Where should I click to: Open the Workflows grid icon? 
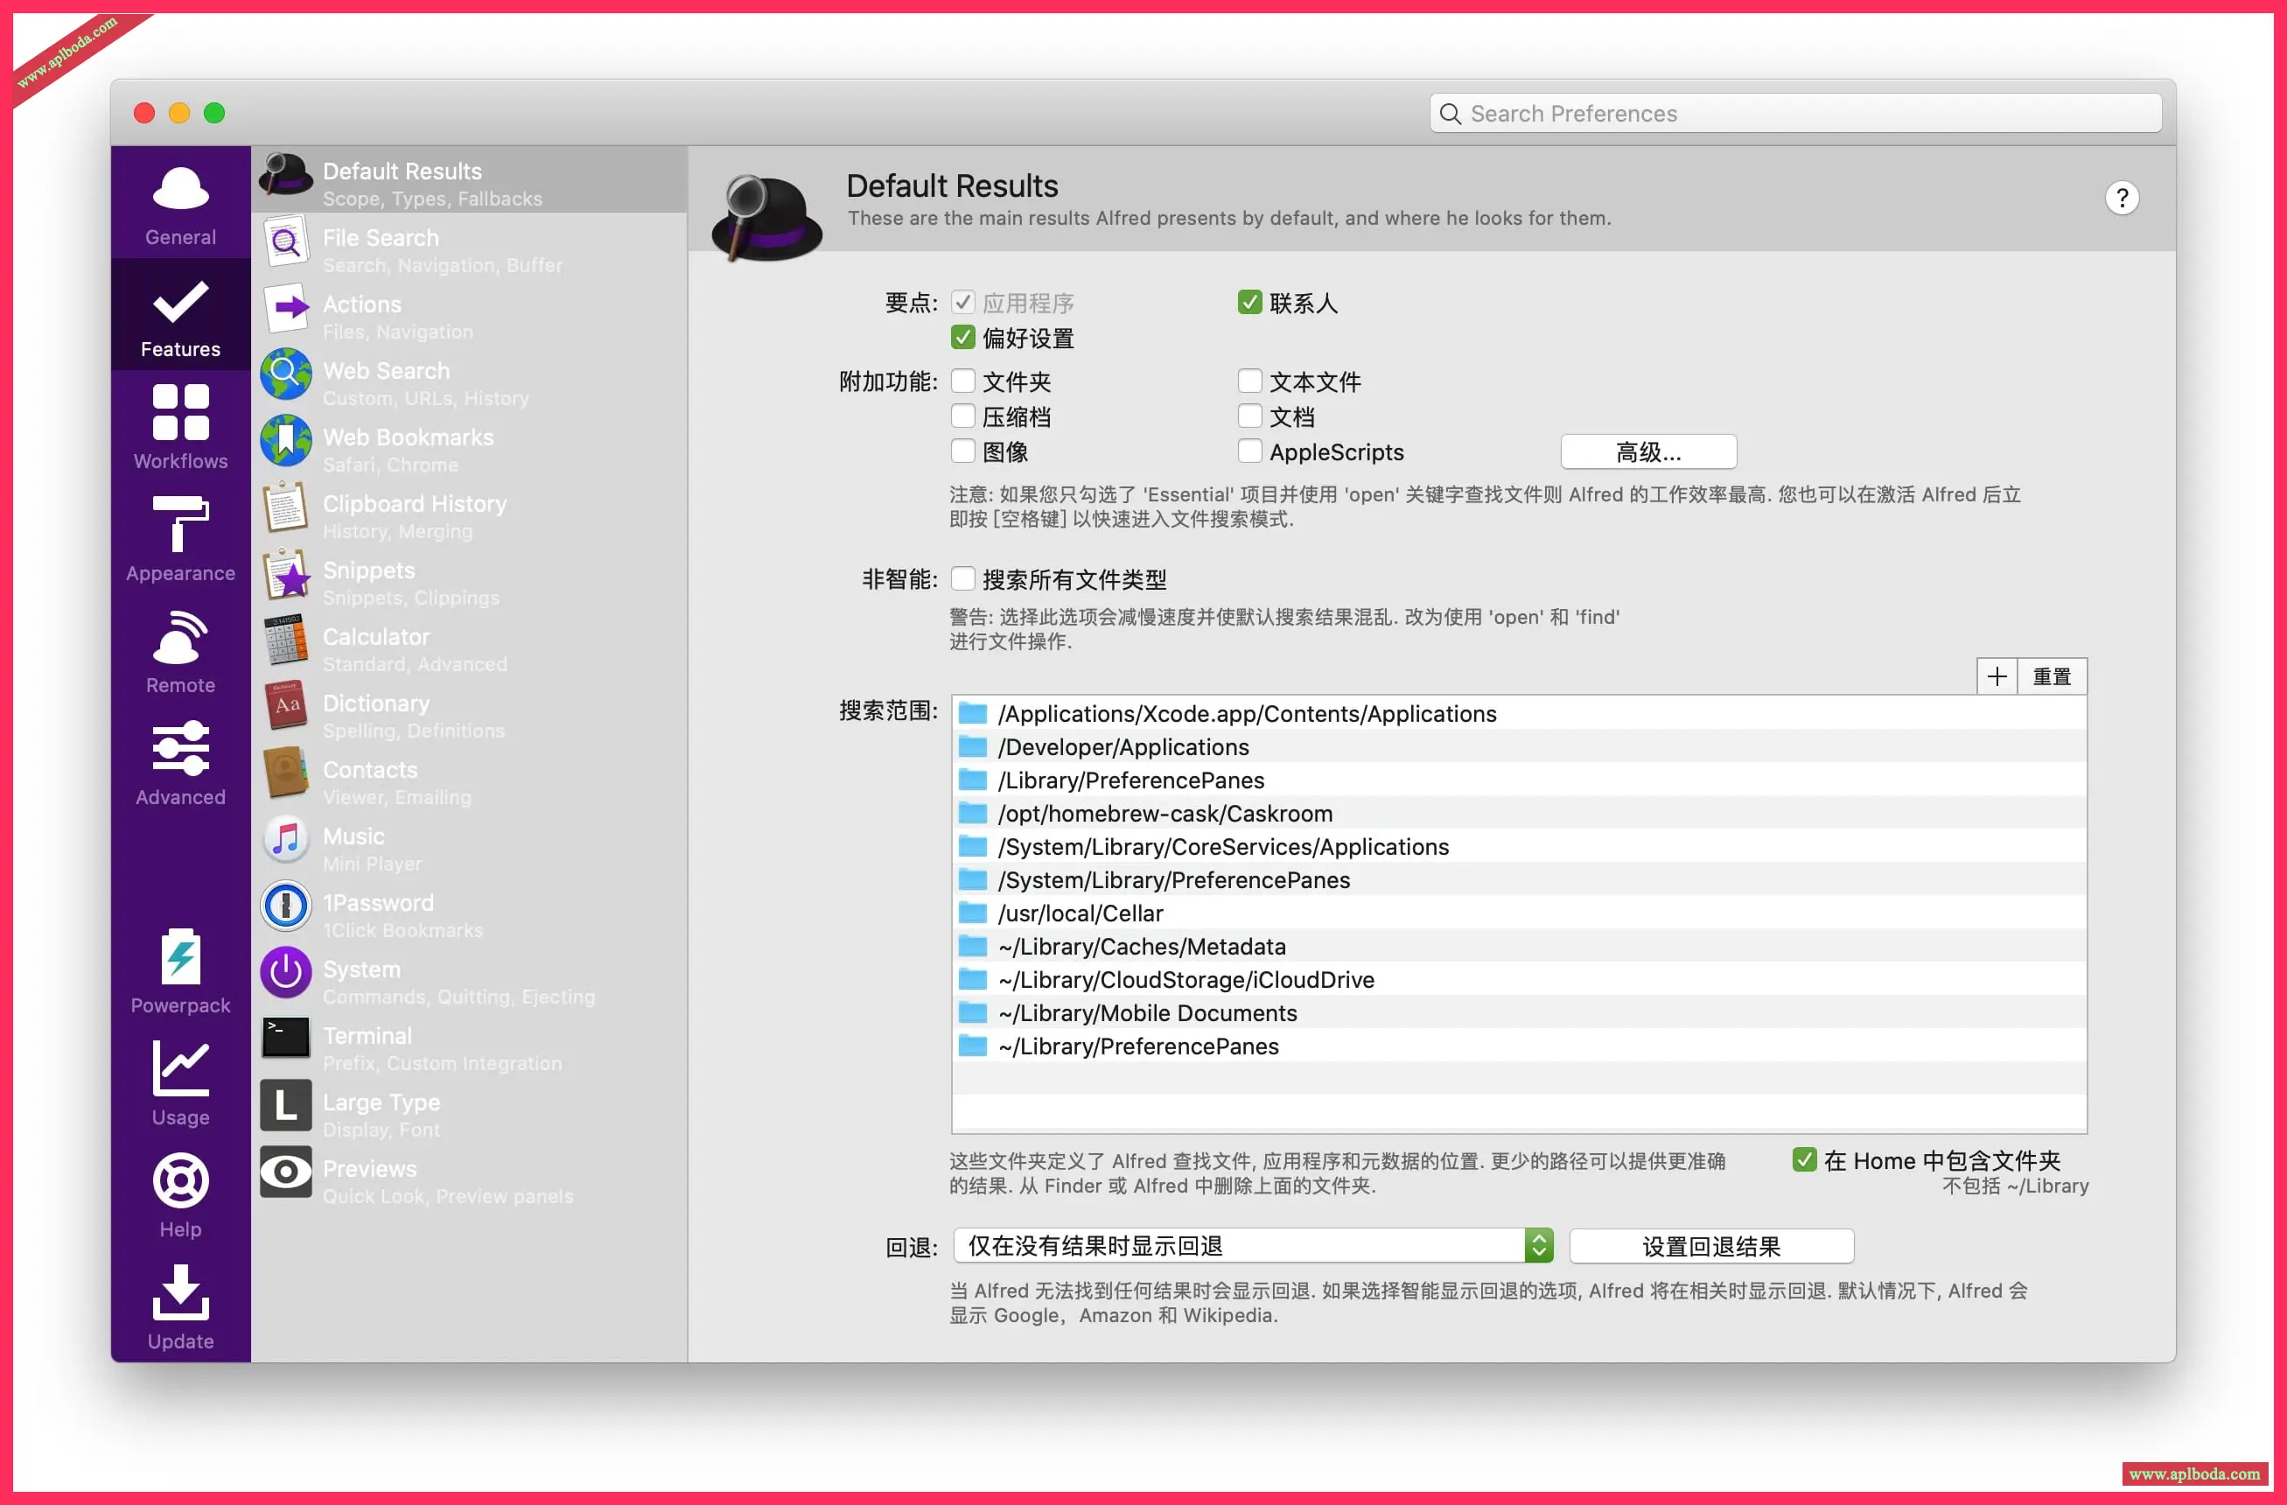(x=180, y=412)
